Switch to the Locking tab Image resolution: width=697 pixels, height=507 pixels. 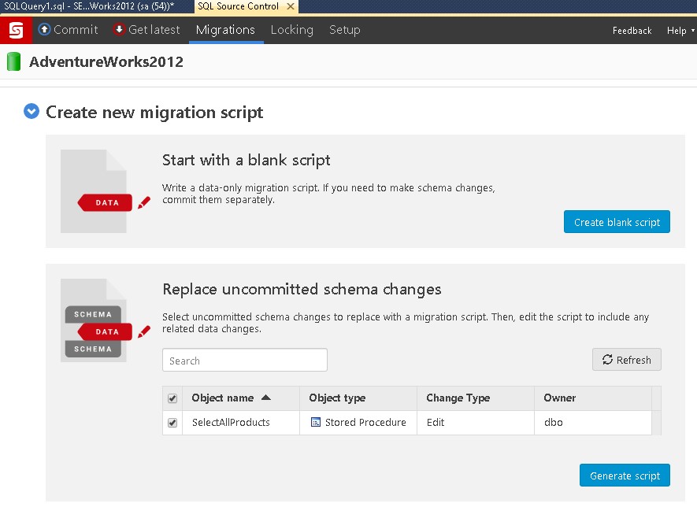point(291,30)
